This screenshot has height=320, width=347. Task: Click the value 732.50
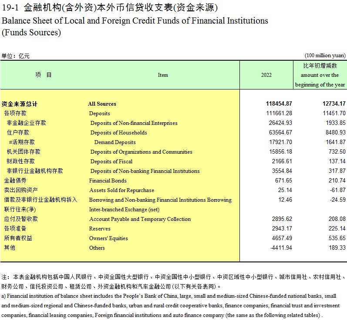point(337,151)
